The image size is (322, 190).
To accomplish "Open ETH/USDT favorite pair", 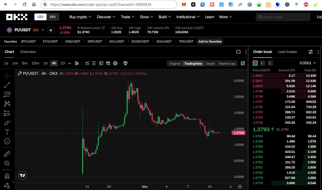I will point(50,42).
